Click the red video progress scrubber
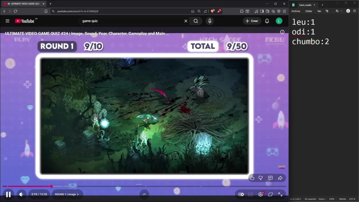Image resolution: width=359 pixels, height=202 pixels. click(x=52, y=186)
